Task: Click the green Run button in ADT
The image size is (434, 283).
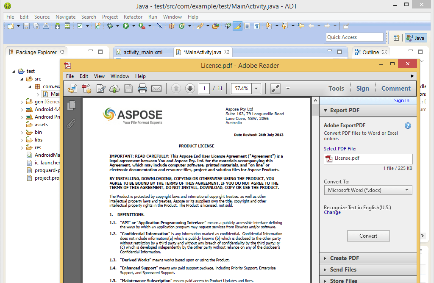Action: click(x=126, y=26)
